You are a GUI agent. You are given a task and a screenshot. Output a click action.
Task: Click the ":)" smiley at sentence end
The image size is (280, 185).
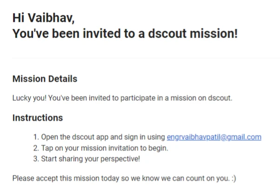(234, 178)
